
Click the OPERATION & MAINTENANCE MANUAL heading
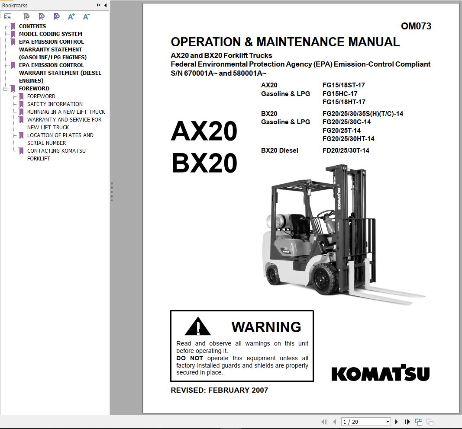pyautogui.click(x=285, y=42)
